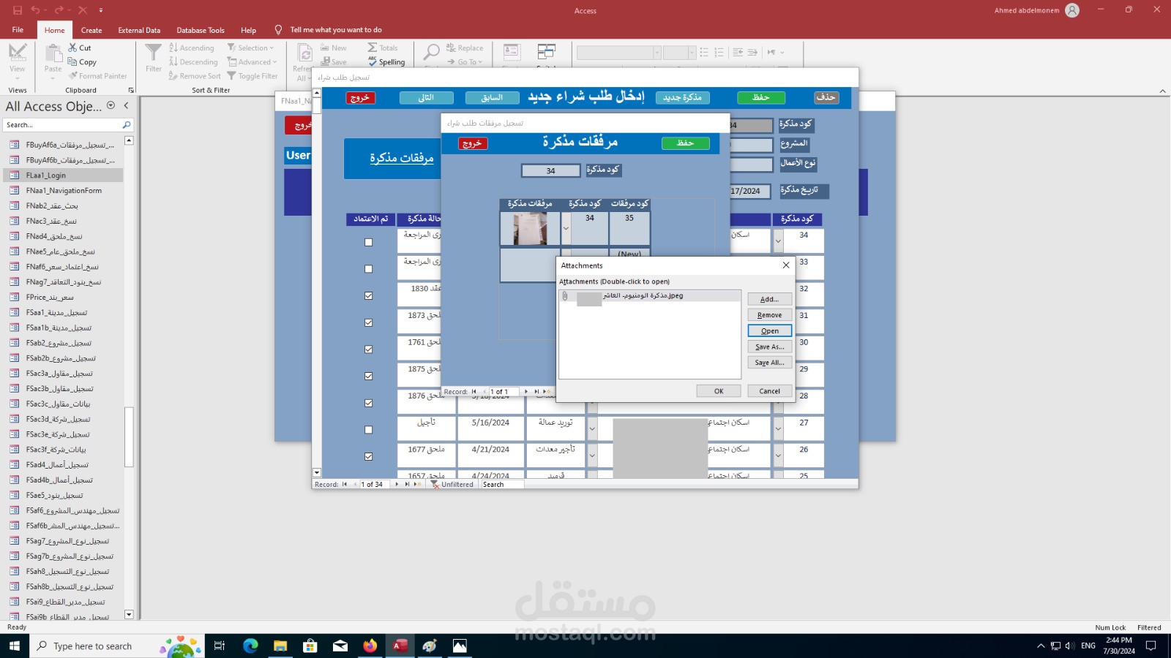Screen dimensions: 1171x658
Task: Open Advanced filter dropdown
Action: click(252, 62)
